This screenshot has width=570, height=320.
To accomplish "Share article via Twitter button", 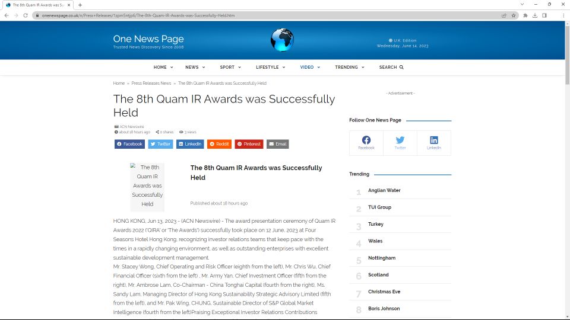I will (160, 144).
